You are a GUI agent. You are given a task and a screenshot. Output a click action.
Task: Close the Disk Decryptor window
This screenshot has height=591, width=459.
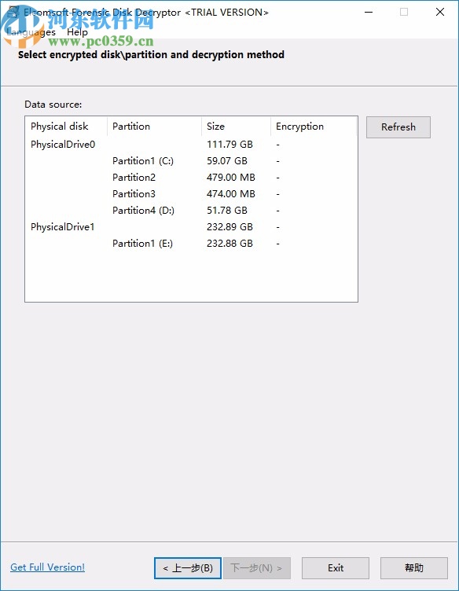coord(440,12)
